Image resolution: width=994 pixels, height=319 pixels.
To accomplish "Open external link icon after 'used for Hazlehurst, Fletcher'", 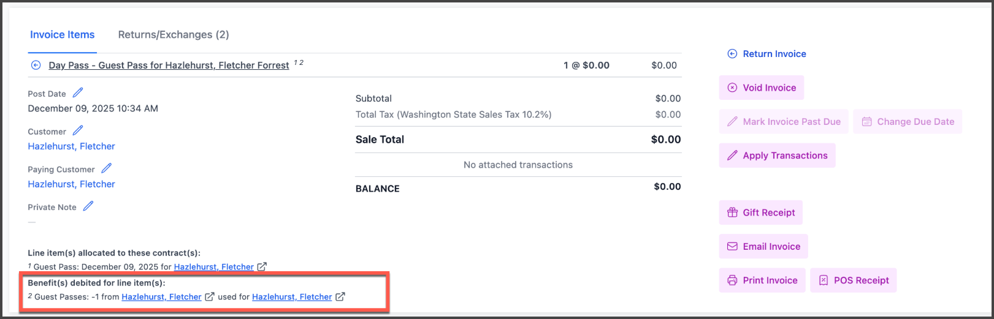I will click(x=340, y=297).
